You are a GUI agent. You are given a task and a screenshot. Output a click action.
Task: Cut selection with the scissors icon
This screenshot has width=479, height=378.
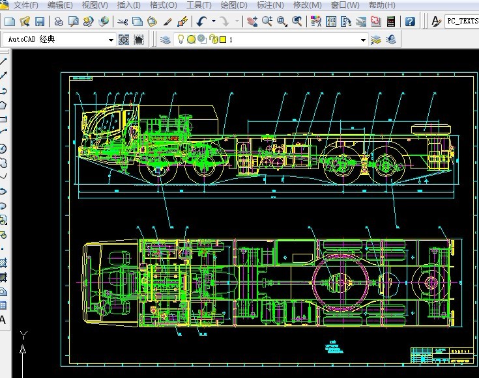(123, 21)
